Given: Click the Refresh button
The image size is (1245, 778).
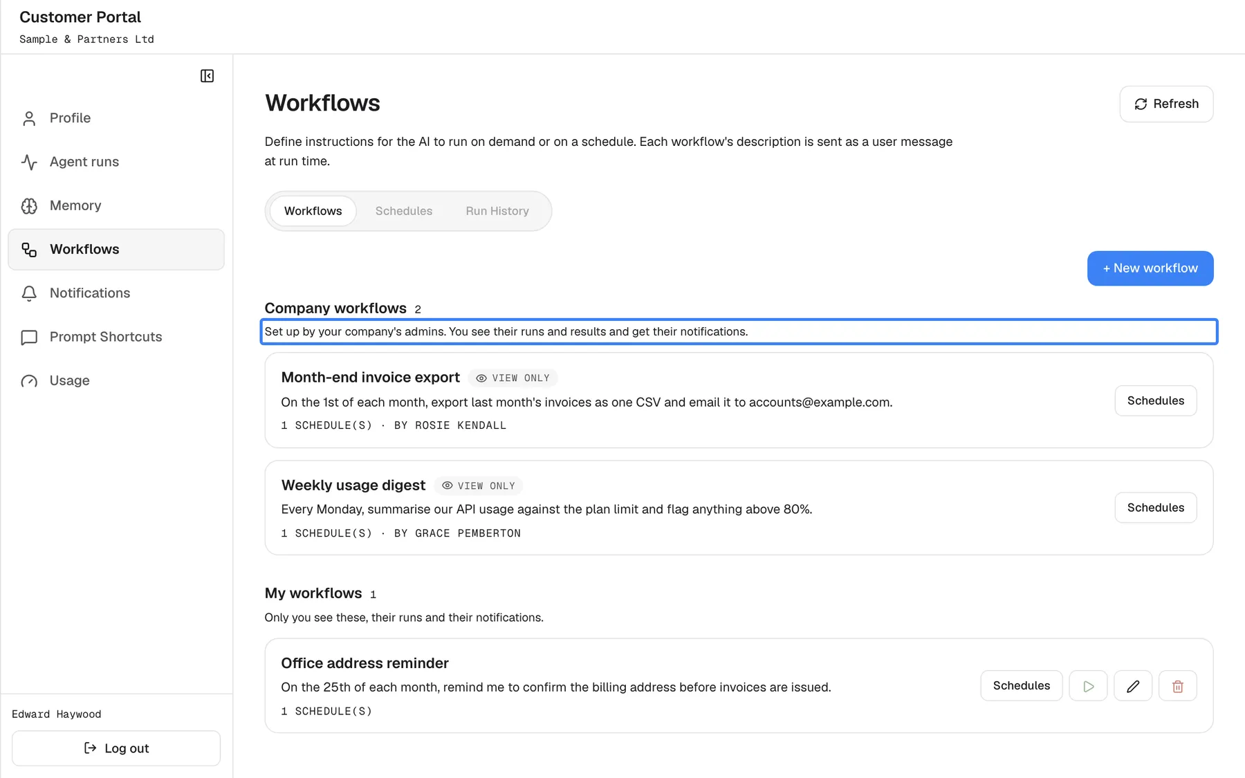Looking at the screenshot, I should point(1166,104).
